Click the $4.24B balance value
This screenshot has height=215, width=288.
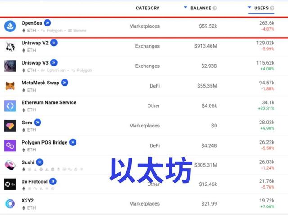pos(209,145)
